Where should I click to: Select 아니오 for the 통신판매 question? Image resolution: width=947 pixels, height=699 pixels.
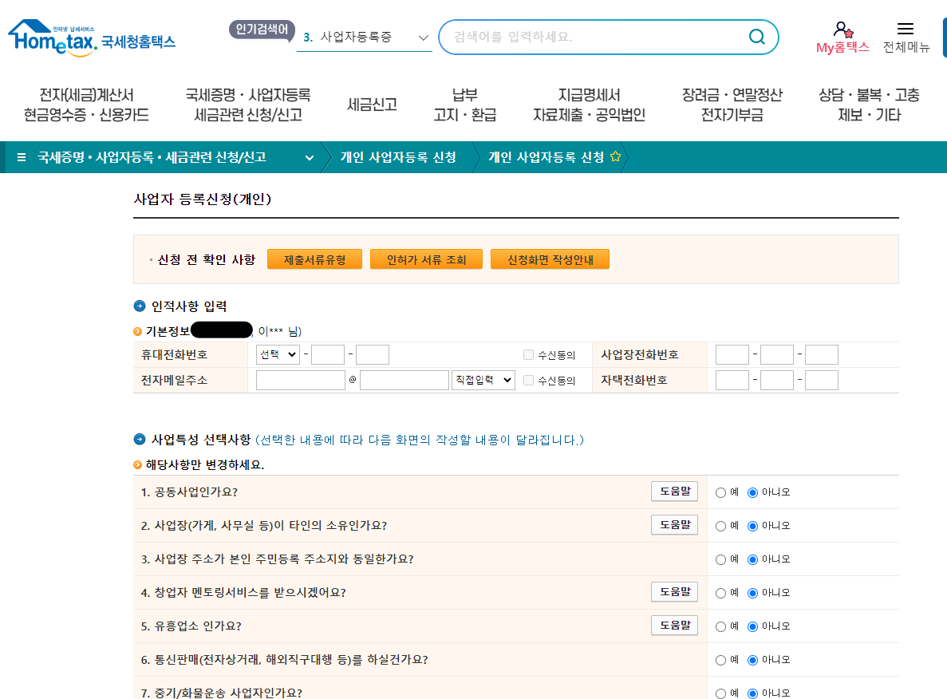(752, 659)
